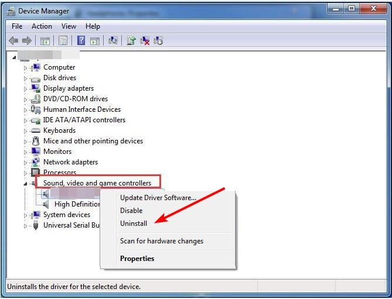Collapse the root computer node arrow

tap(14, 58)
